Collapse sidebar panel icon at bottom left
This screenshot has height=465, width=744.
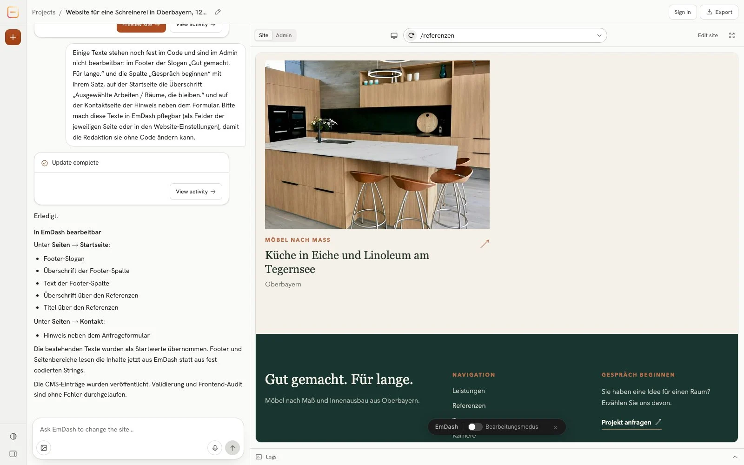pos(13,454)
